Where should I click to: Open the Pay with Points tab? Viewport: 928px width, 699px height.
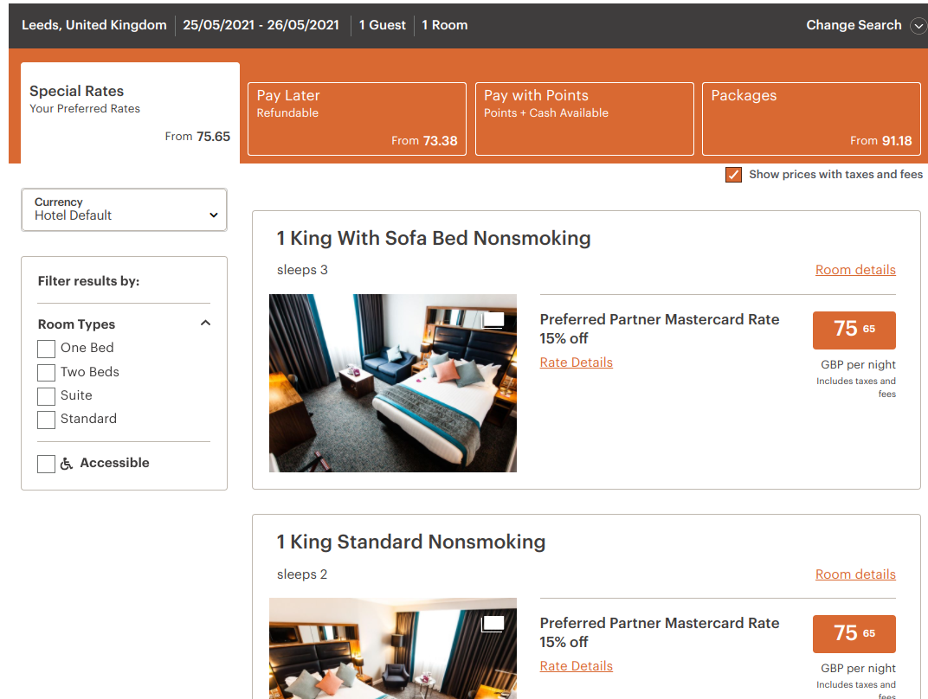click(x=584, y=119)
